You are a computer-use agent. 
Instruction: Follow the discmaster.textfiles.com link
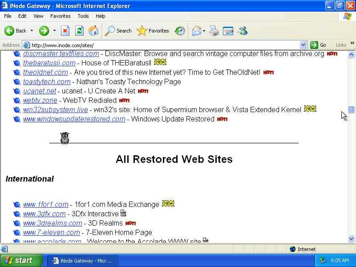click(x=61, y=53)
